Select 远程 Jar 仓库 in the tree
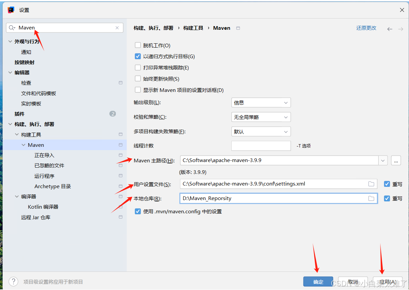The height and width of the screenshot is (290, 409). click(36, 217)
